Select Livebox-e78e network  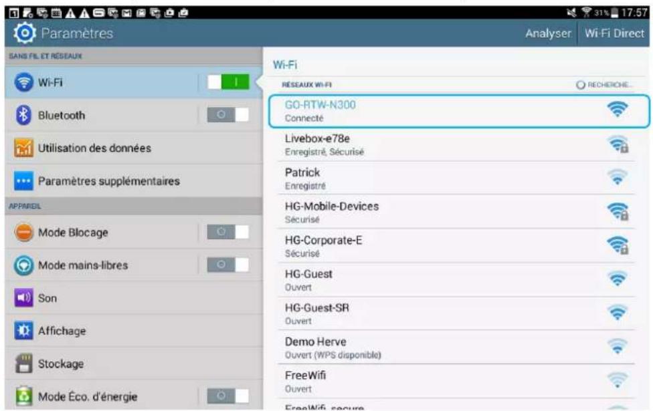456,145
